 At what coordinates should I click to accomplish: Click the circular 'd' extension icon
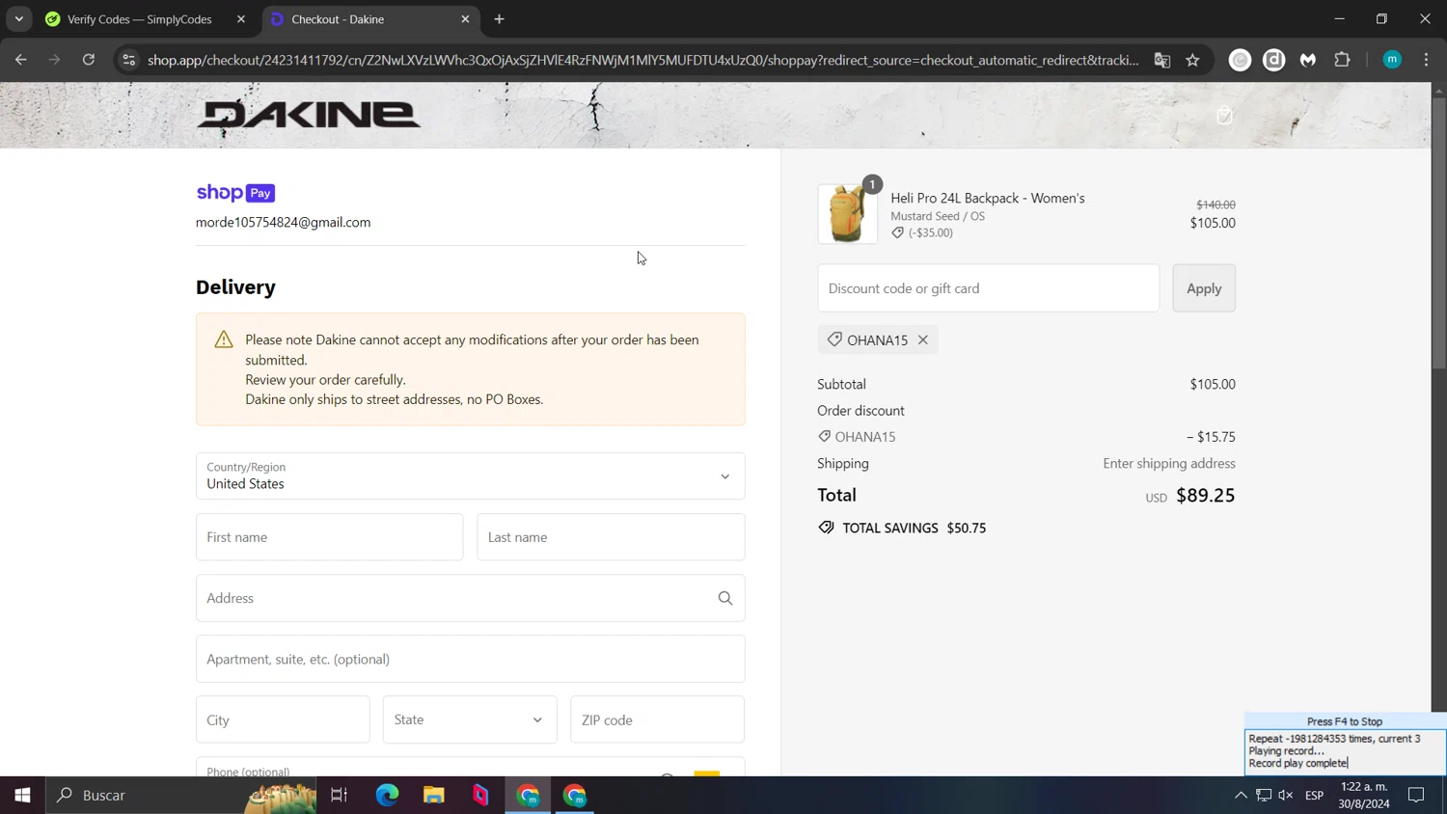click(1274, 60)
